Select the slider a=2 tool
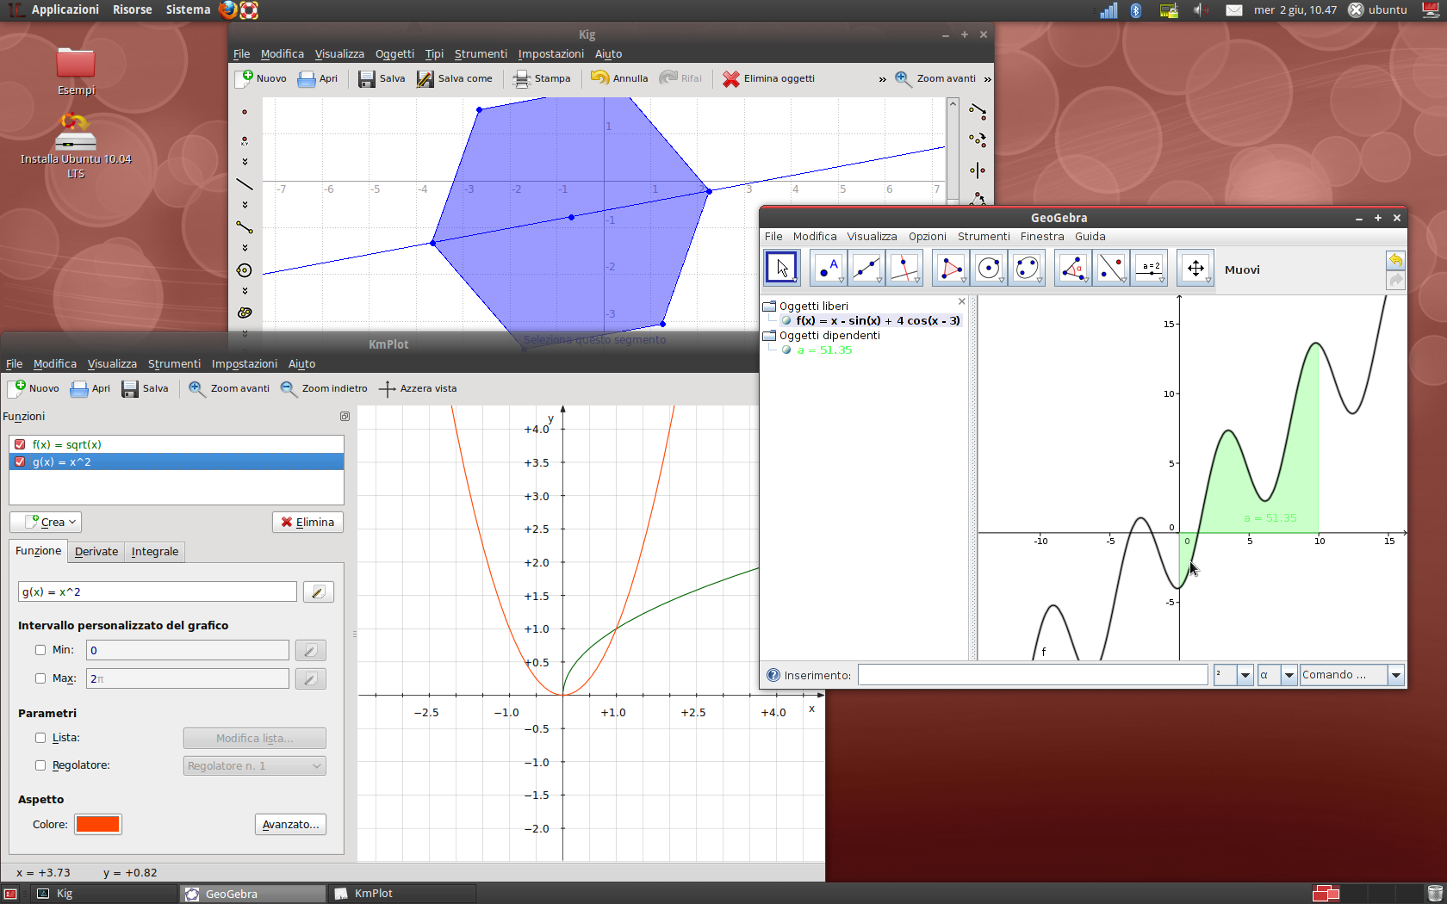The width and height of the screenshot is (1447, 904). (1150, 269)
